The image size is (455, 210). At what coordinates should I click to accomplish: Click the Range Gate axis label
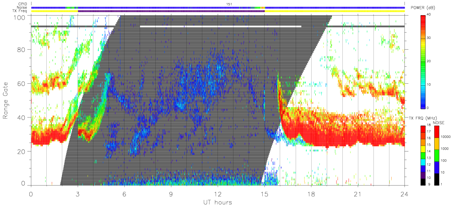tap(6, 100)
